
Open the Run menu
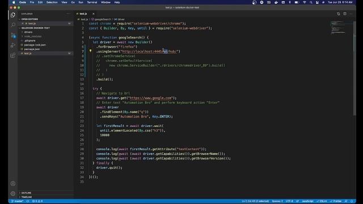(x=81, y=2)
